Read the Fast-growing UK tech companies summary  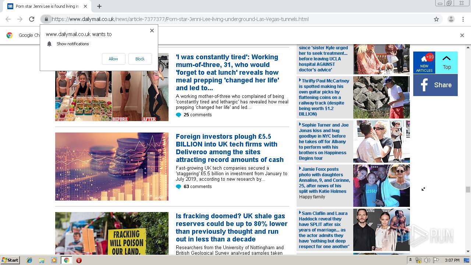coord(231,174)
